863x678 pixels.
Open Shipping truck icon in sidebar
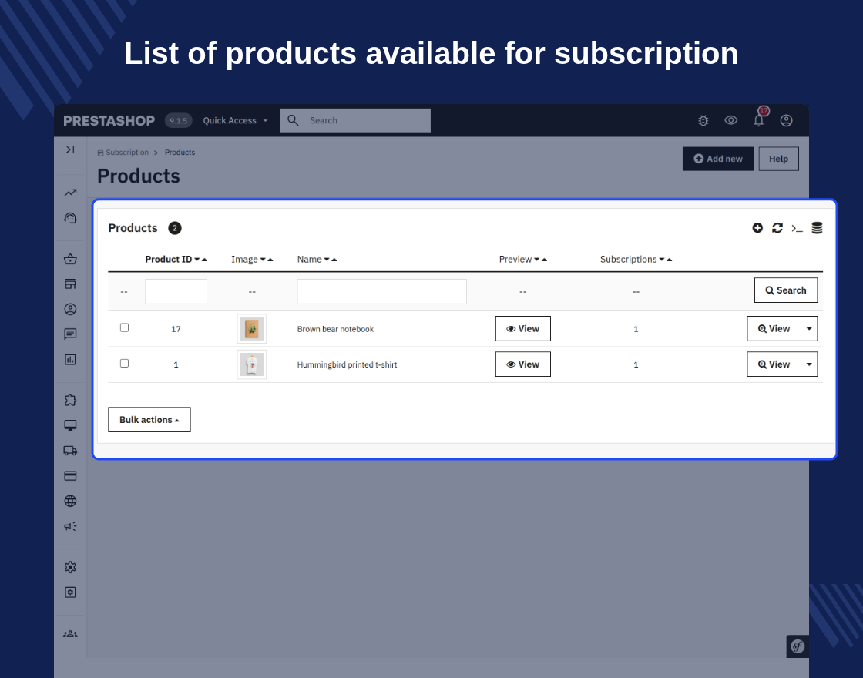(x=70, y=451)
